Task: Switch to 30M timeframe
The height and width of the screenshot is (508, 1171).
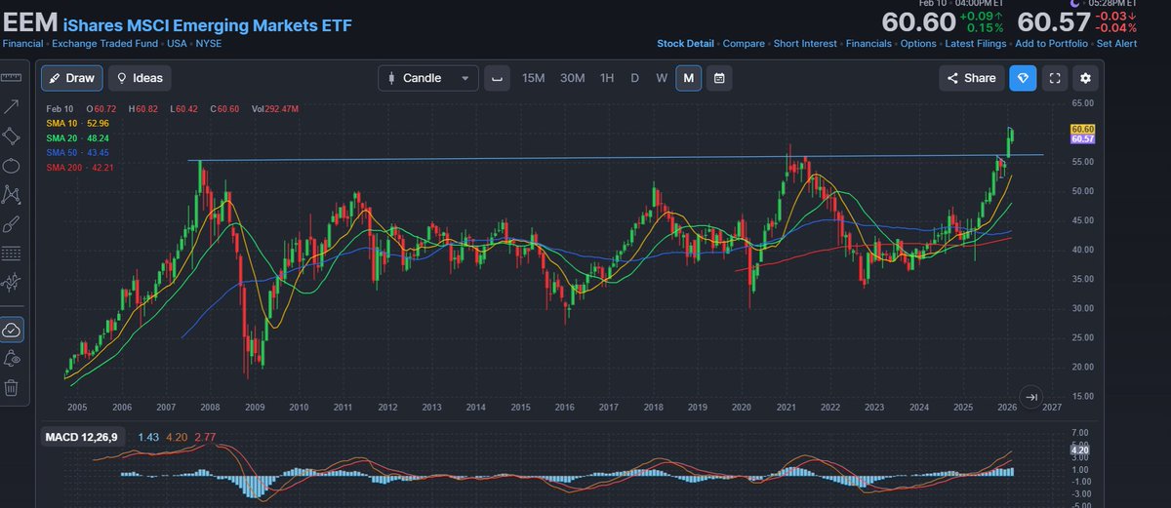Action: click(572, 78)
